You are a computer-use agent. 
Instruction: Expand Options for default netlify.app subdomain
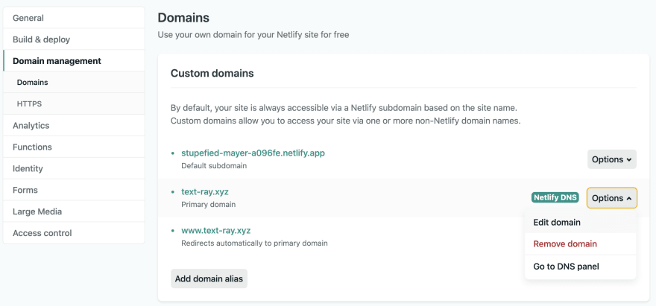pyautogui.click(x=612, y=159)
